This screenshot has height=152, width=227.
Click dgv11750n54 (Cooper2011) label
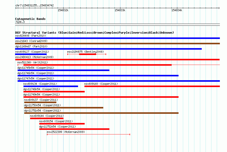coord(42,105)
